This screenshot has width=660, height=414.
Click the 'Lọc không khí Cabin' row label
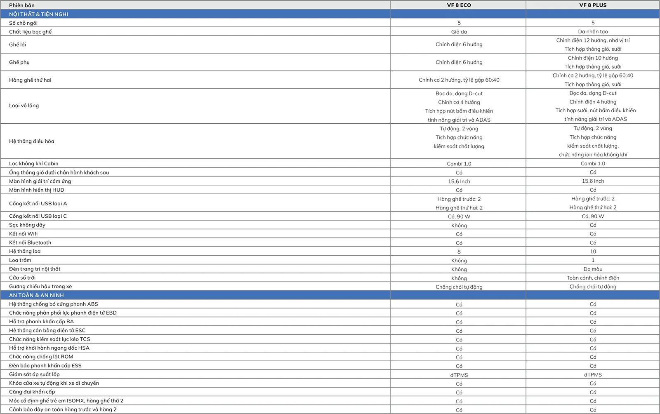(x=34, y=164)
